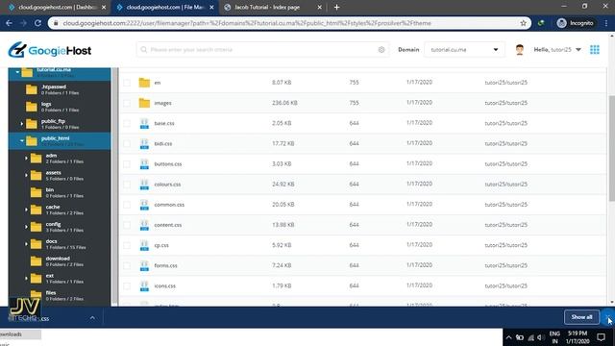This screenshot has width=615, height=346.
Task: Bookmark page with the star icon
Action: [x=523, y=23]
